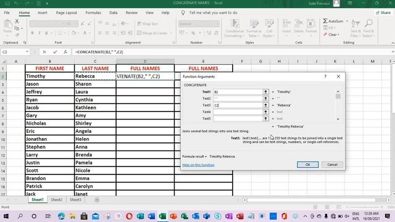Expand the formula bar chevron
Screen dimensions: 395x222
(x=393, y=52)
